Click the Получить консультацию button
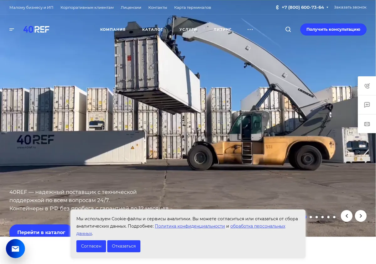376x264 pixels. [x=333, y=29]
